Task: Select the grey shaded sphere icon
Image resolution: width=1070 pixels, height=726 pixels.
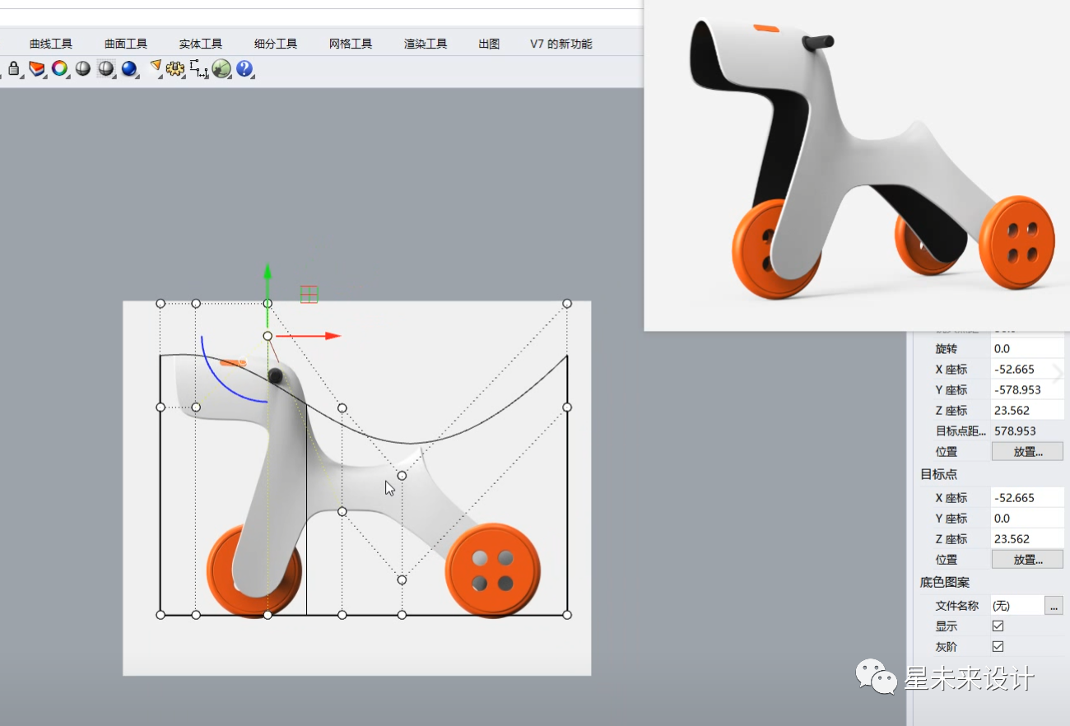Action: pyautogui.click(x=82, y=69)
